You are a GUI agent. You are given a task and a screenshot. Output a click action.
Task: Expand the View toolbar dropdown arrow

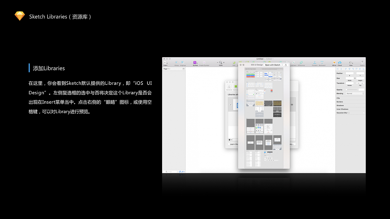pyautogui.click(x=353, y=63)
